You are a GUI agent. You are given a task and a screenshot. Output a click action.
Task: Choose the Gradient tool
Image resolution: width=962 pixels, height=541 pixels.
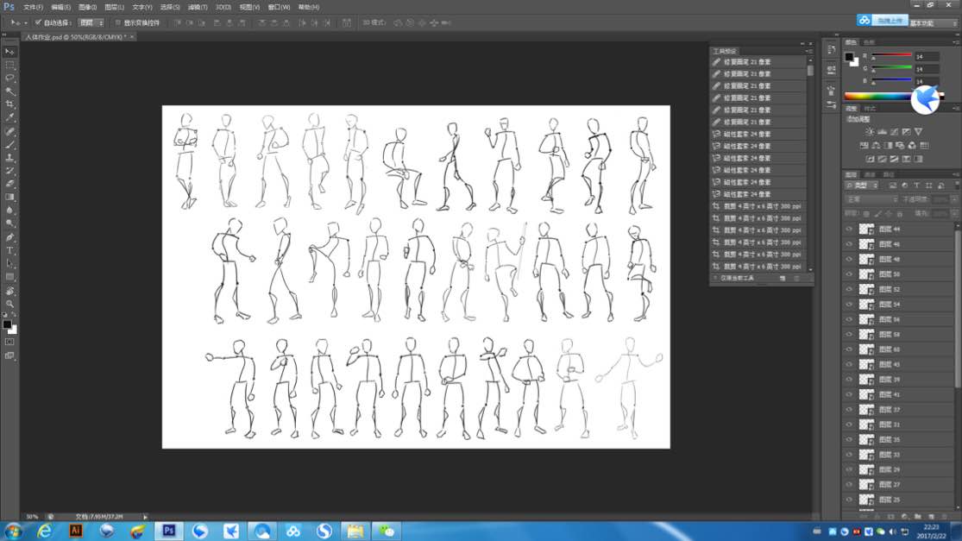click(x=10, y=197)
